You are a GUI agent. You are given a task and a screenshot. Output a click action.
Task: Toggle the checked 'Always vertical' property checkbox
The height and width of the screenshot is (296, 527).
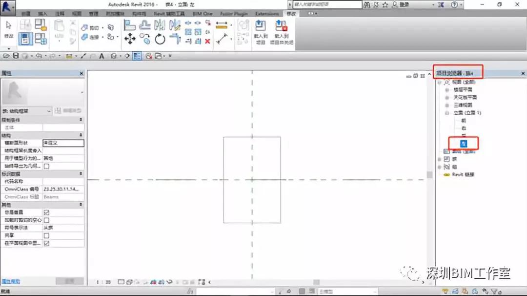click(46, 212)
